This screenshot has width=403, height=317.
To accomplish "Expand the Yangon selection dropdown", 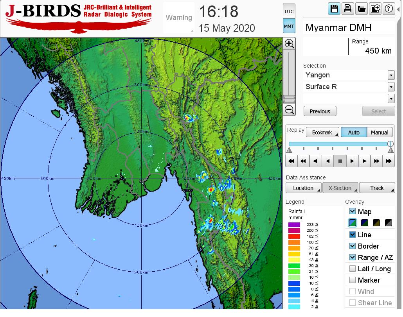I will click(391, 75).
